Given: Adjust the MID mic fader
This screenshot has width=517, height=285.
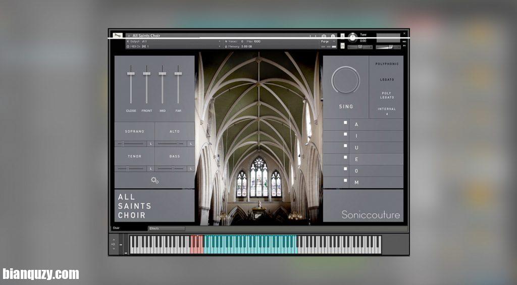Looking at the screenshot, I should [x=162, y=73].
